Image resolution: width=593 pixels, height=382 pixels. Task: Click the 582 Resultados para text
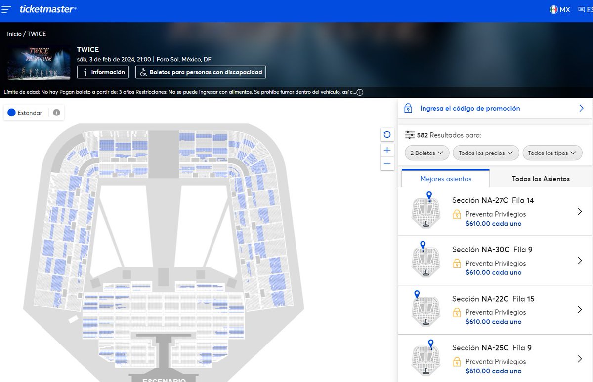coord(449,135)
